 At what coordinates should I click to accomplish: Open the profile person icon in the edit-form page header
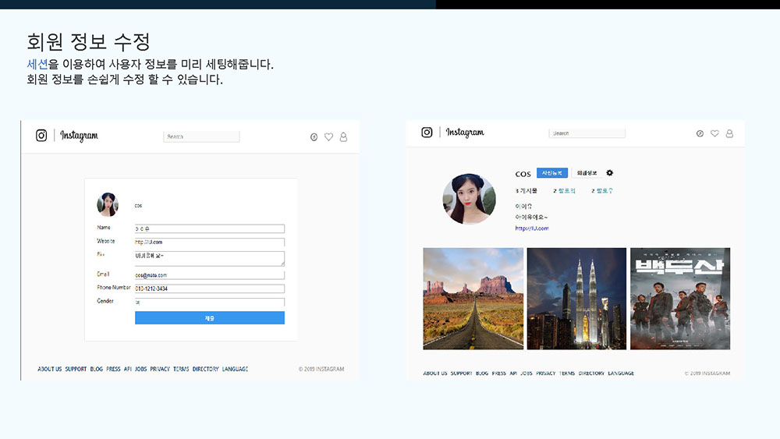click(343, 136)
